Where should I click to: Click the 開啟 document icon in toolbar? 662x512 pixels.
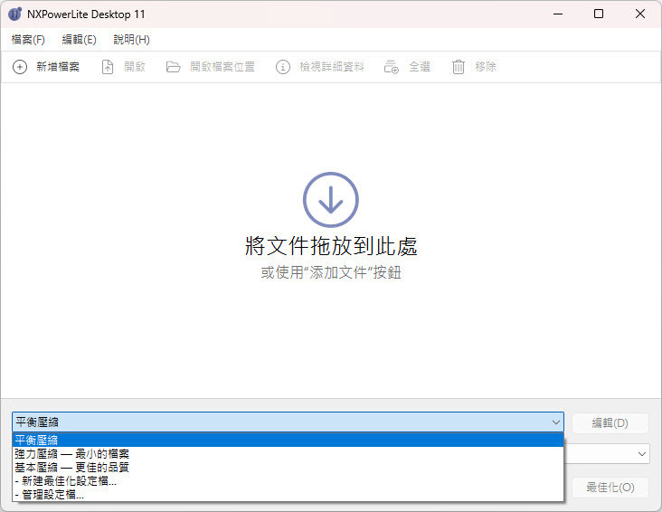pyautogui.click(x=108, y=67)
